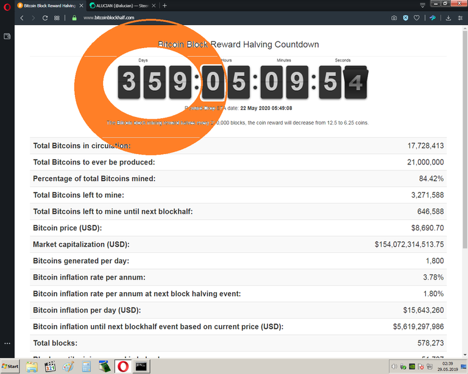Screen dimensions: 468x374
Task: Switch to Bitcoin Block Reward Halving tab
Action: click(50, 5)
